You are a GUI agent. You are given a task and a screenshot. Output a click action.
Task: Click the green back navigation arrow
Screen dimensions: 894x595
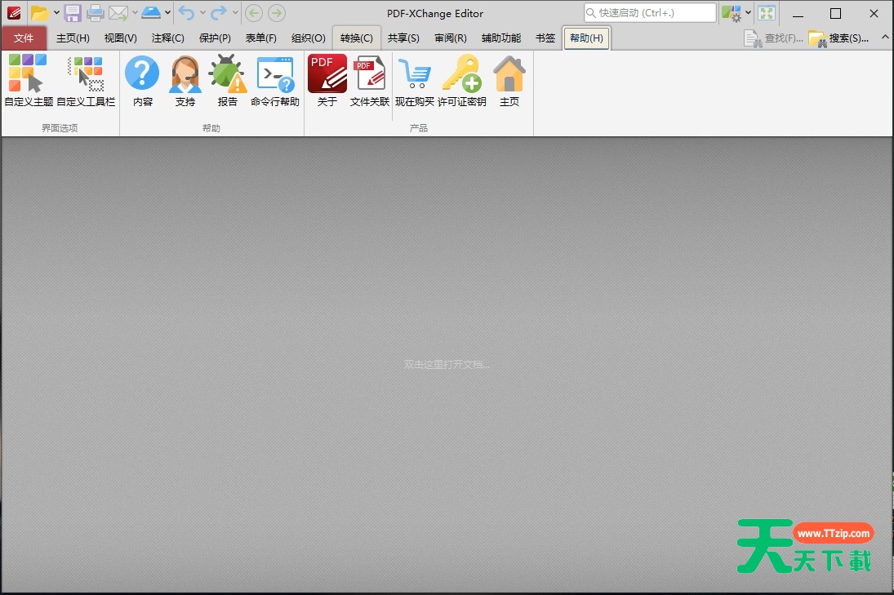(254, 12)
